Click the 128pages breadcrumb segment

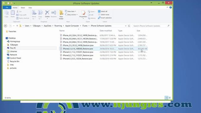pos(36,26)
